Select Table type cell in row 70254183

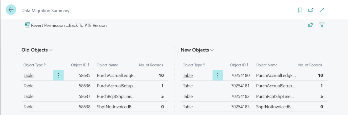188,107
